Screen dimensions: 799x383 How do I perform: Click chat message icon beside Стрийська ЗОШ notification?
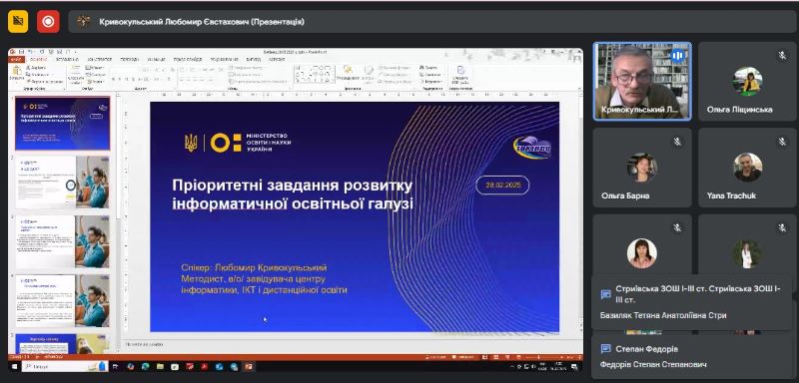coord(606,294)
